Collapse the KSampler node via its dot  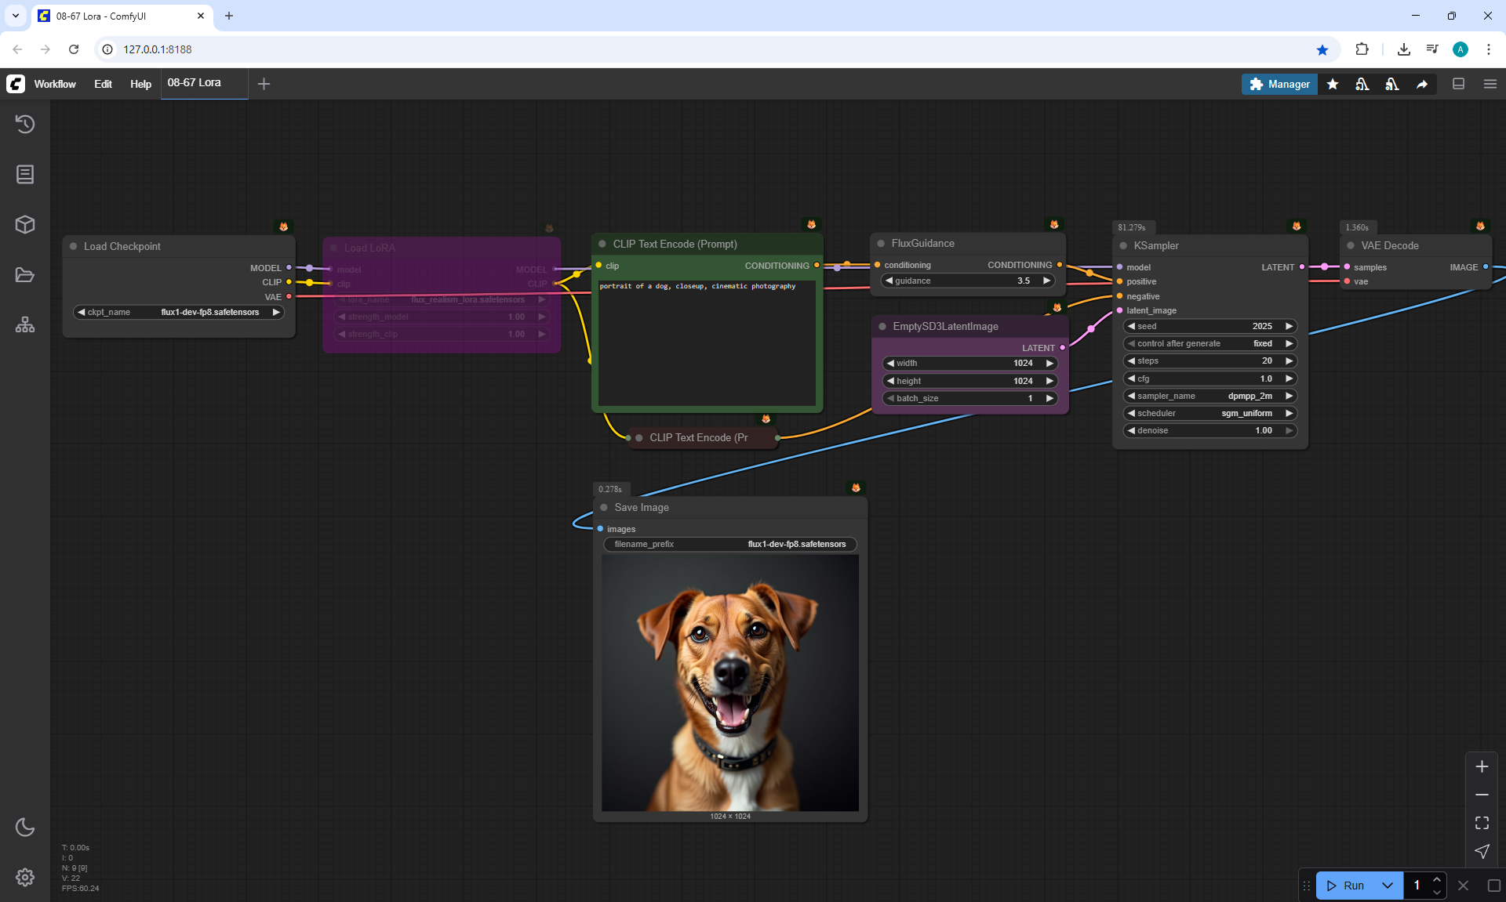(x=1123, y=246)
